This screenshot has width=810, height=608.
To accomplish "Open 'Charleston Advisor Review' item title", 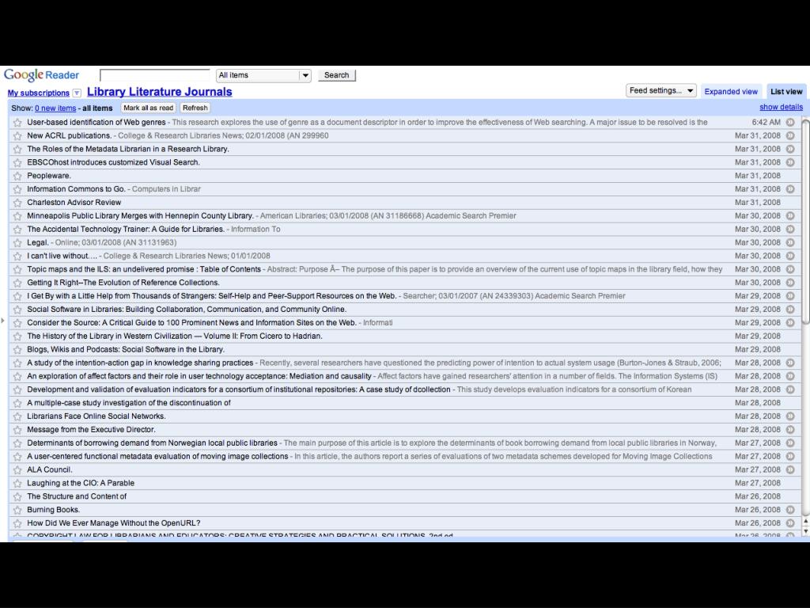I will (74, 203).
